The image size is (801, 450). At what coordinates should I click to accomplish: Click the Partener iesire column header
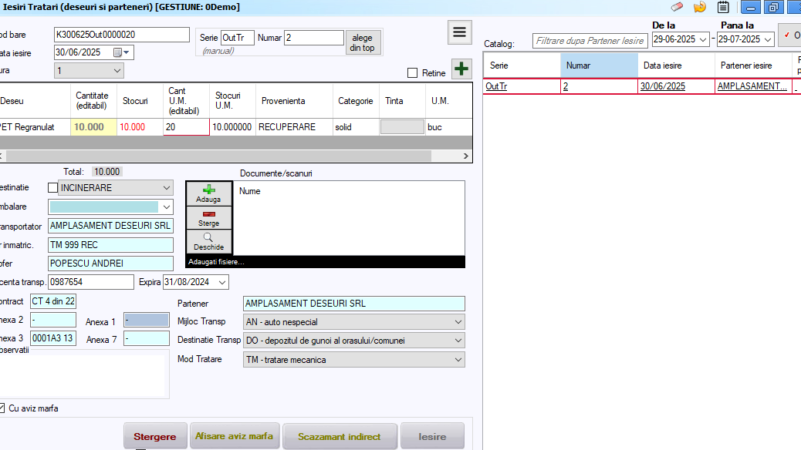753,65
